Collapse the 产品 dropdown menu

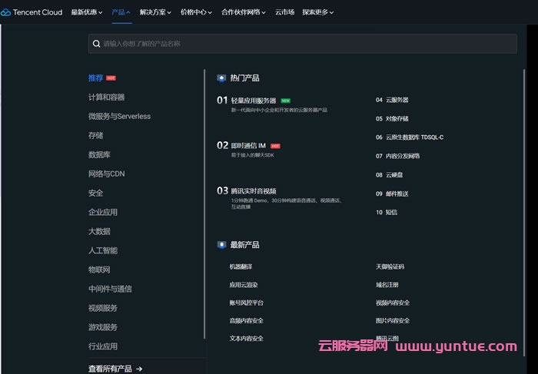[x=121, y=12]
